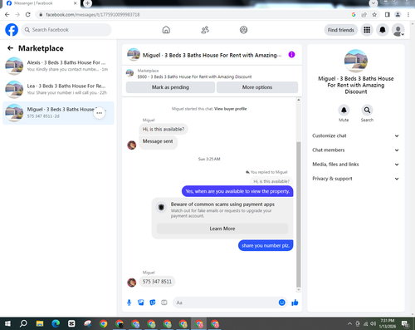Click Learn More on scam warning
Image resolution: width=415 pixels, height=330 pixels.
[222, 229]
